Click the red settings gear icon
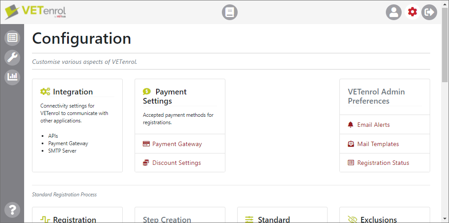Viewport: 449px width, 223px height. point(412,12)
